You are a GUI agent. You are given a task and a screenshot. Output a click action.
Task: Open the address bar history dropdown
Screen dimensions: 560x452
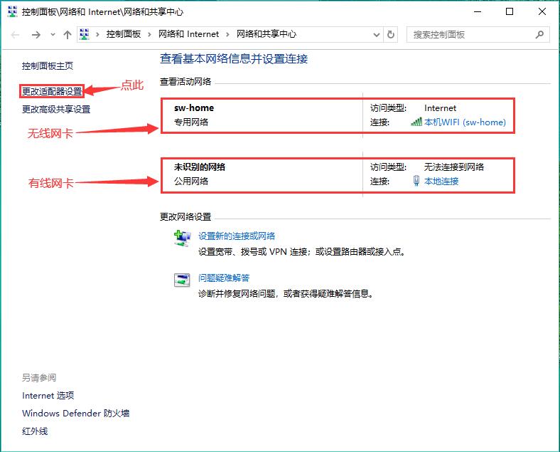pos(377,35)
